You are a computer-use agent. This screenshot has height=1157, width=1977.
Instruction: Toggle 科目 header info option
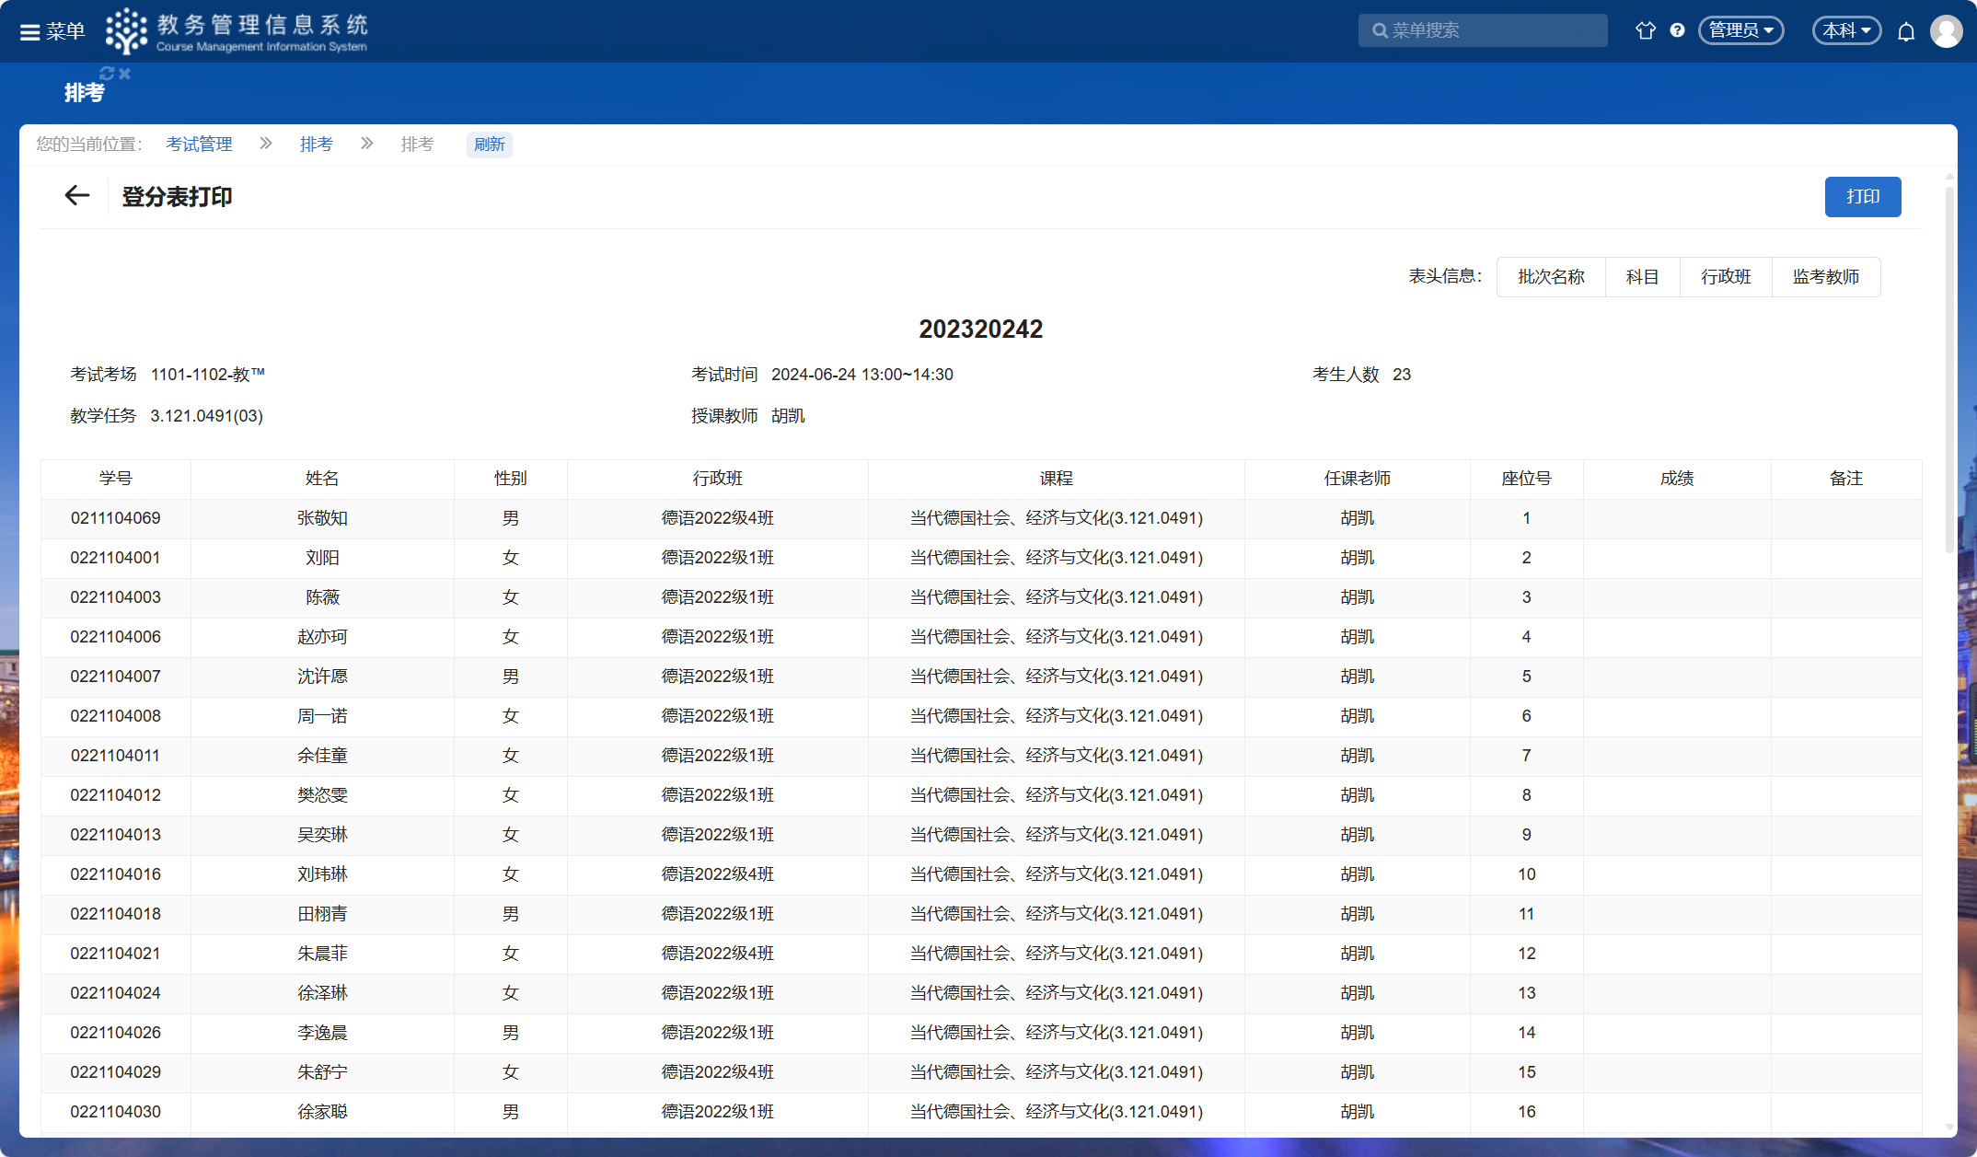1642,277
